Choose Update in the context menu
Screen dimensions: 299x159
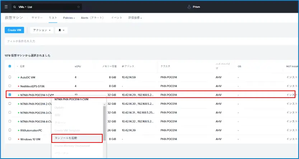tap(59, 108)
